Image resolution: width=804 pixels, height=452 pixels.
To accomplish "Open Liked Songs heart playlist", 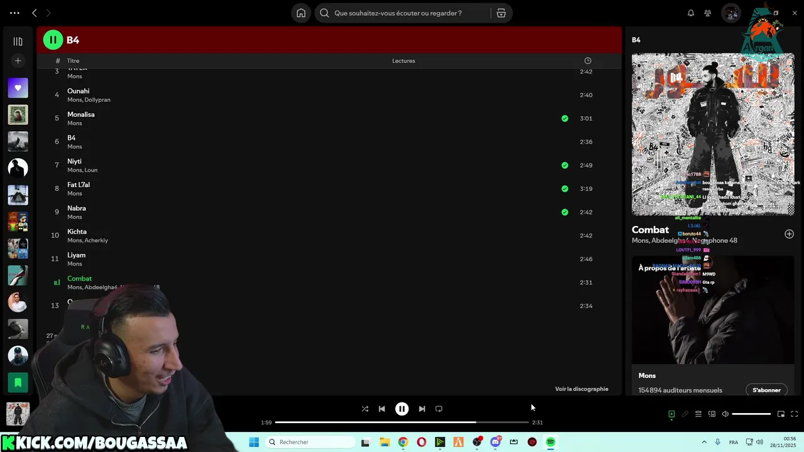I will click(x=18, y=88).
